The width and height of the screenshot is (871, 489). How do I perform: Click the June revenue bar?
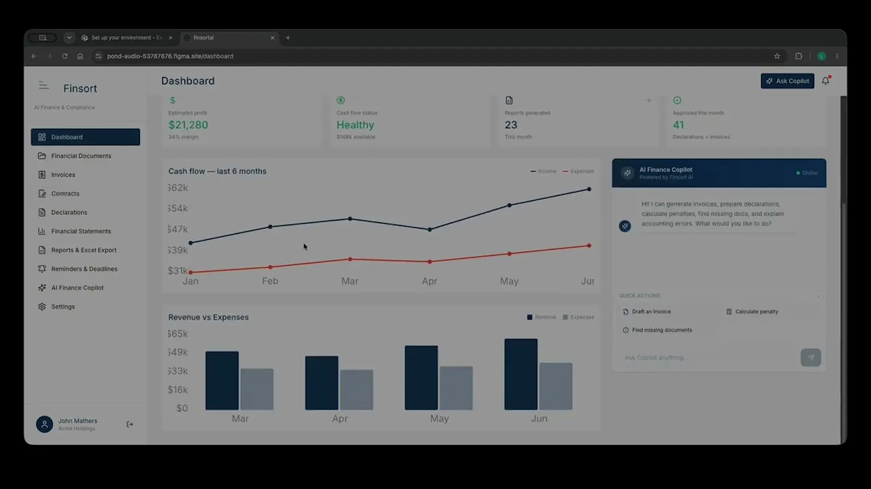point(521,374)
